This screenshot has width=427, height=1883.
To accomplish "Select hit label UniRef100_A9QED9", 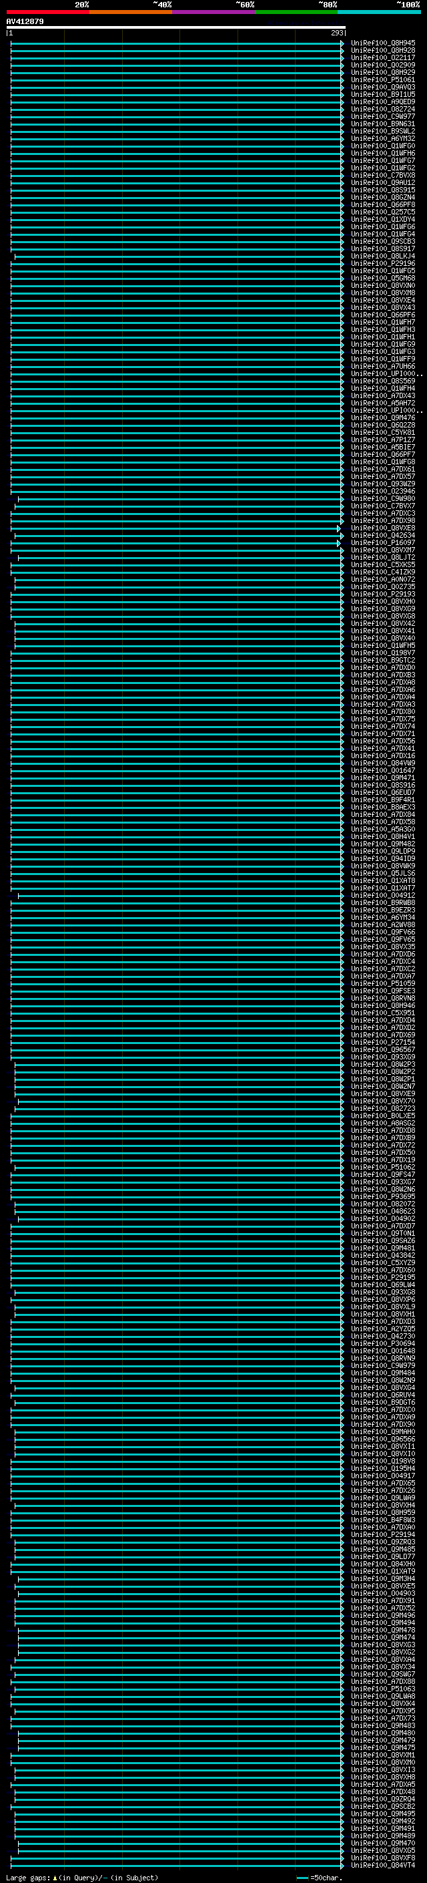I will (x=383, y=102).
